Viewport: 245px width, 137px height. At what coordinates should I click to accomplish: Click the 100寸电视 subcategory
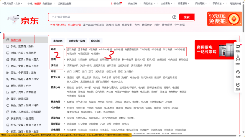[179, 49]
